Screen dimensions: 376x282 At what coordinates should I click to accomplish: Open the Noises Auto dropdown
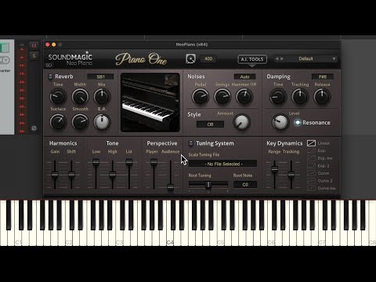(244, 77)
